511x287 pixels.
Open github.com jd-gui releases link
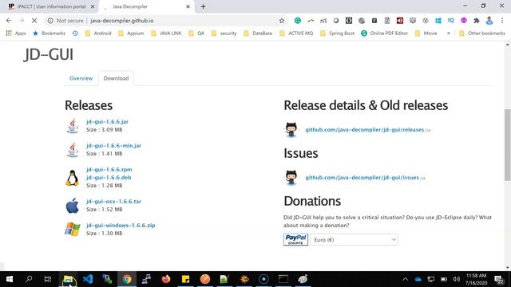click(365, 129)
